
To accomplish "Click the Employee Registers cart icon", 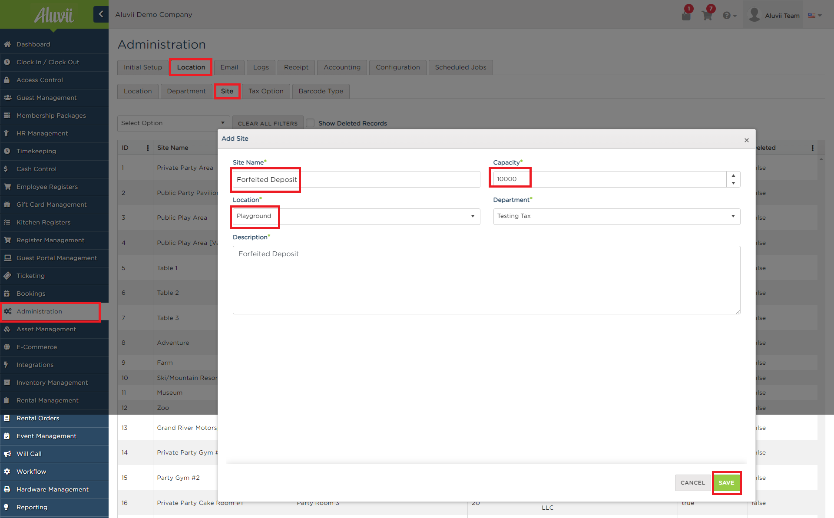I will pyautogui.click(x=7, y=187).
